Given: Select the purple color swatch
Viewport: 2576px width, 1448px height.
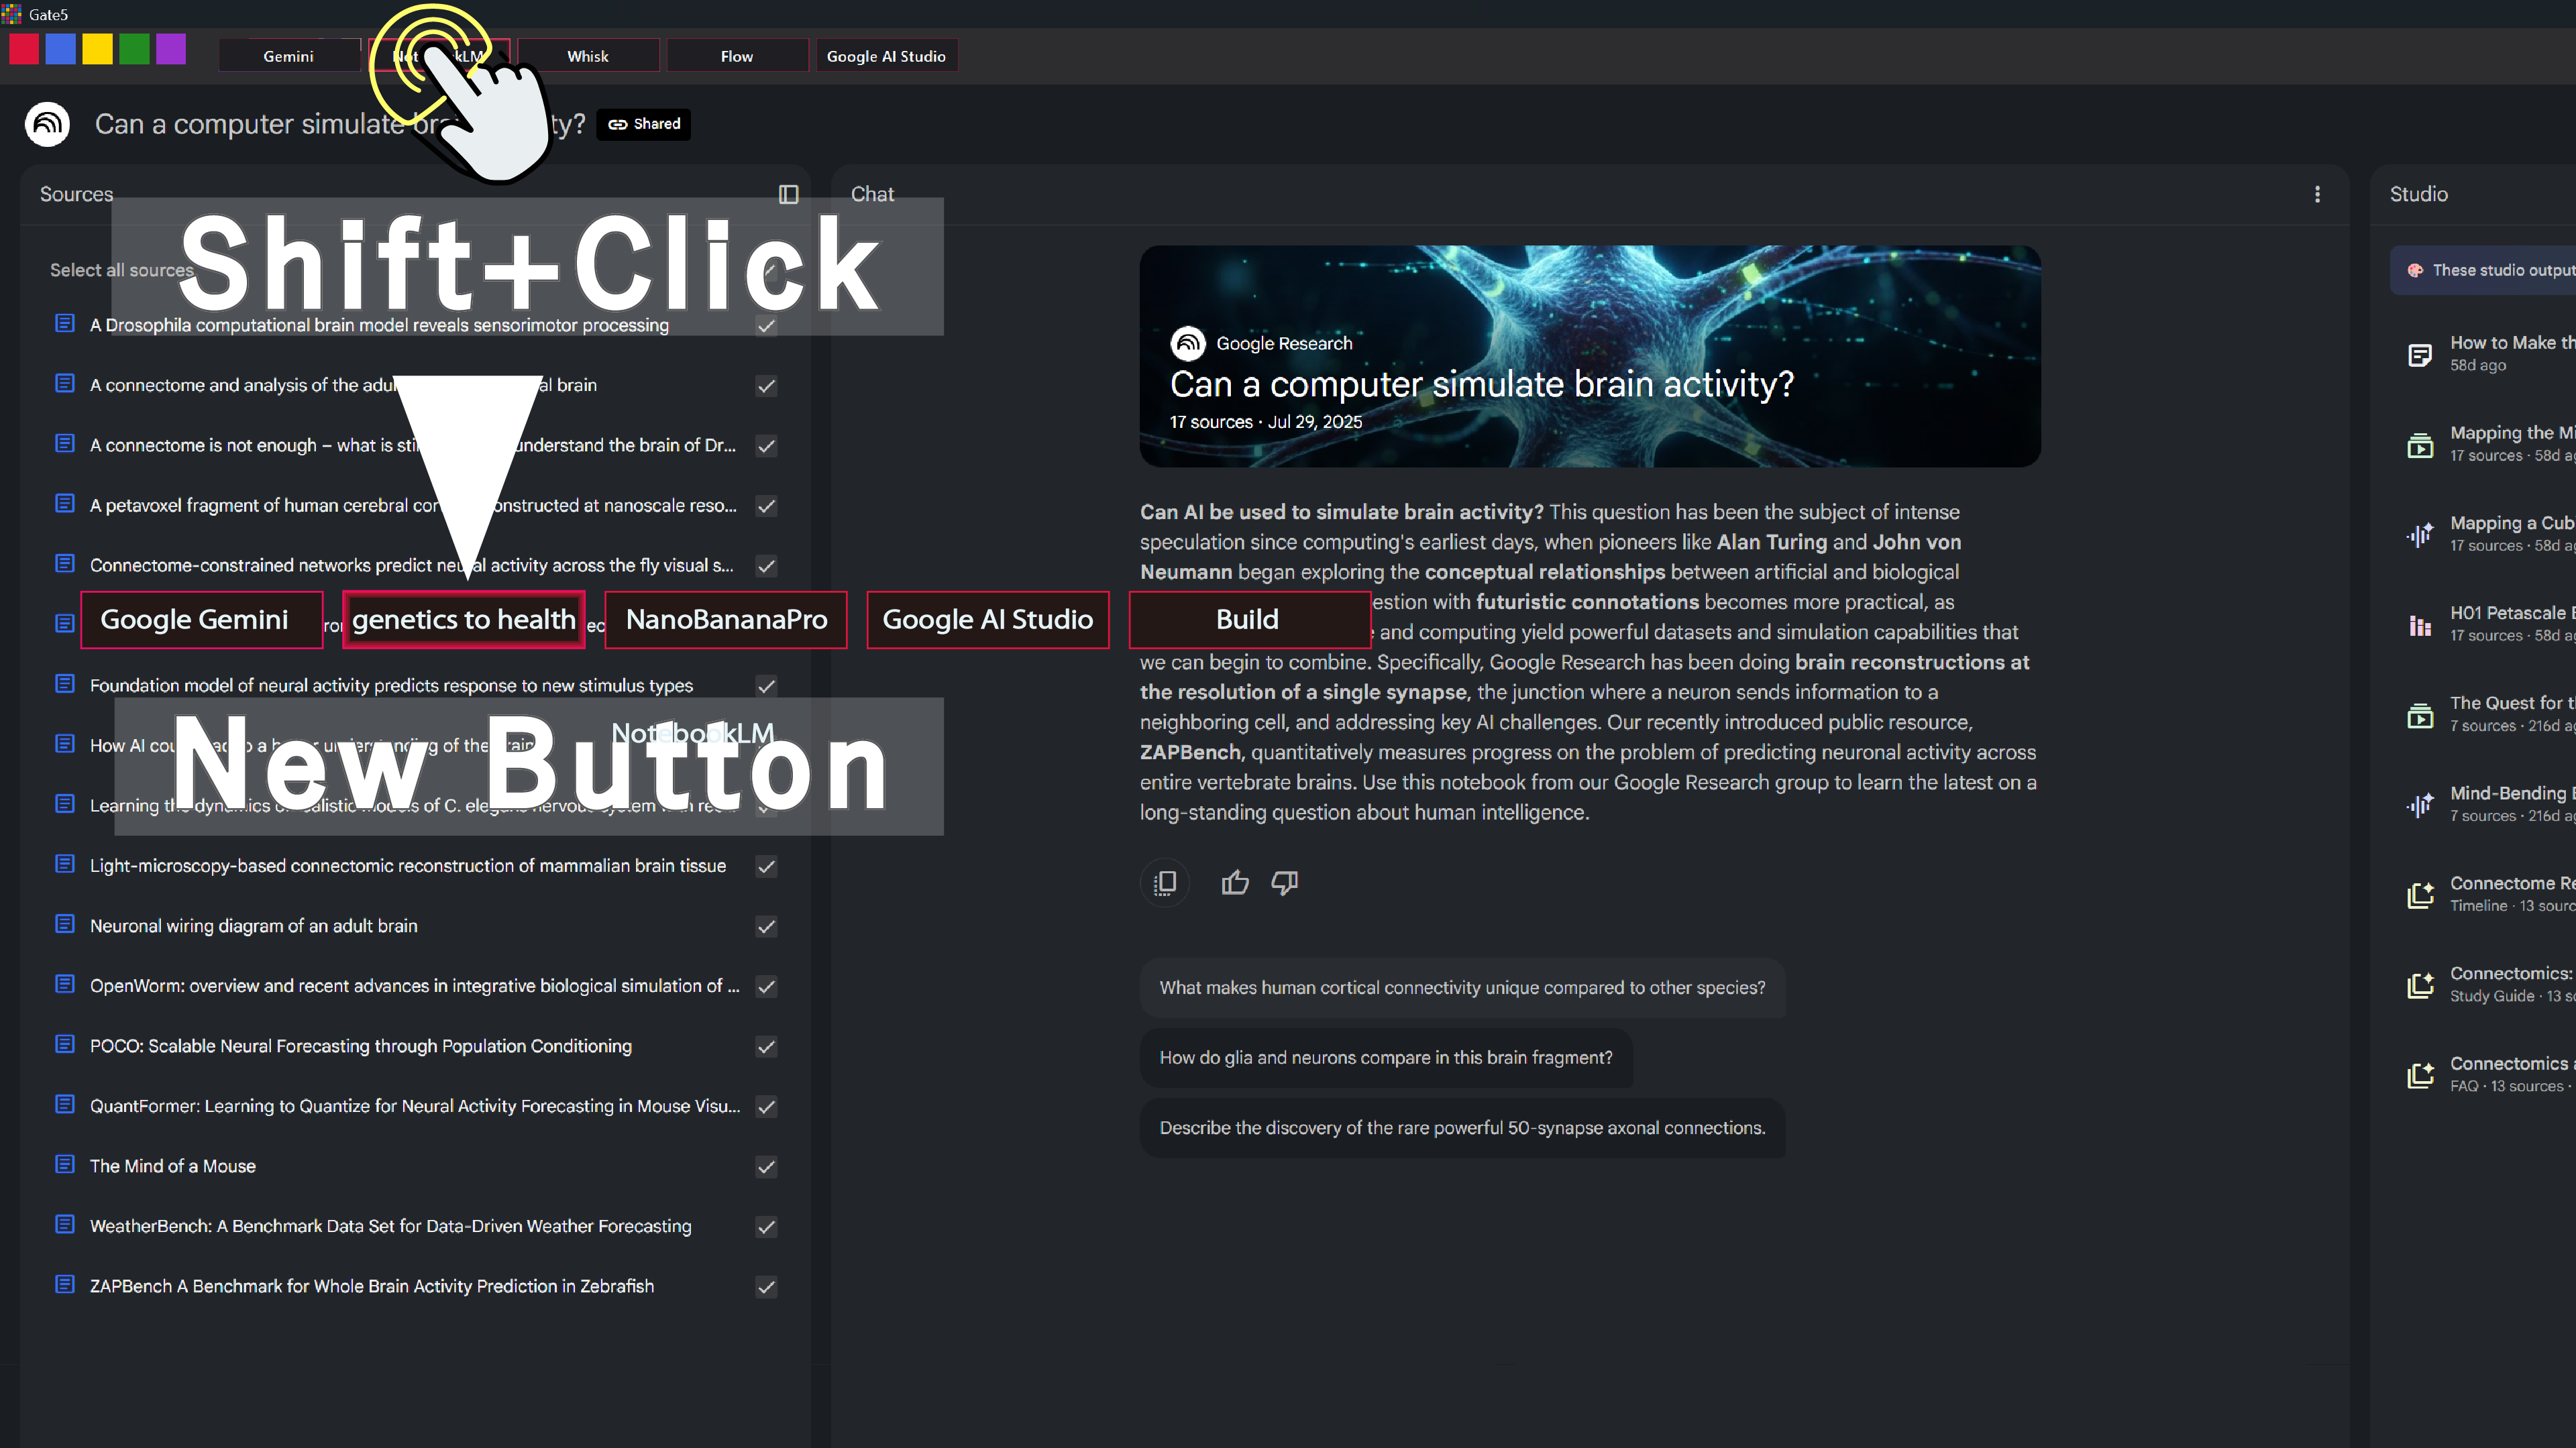Looking at the screenshot, I should click(x=171, y=49).
